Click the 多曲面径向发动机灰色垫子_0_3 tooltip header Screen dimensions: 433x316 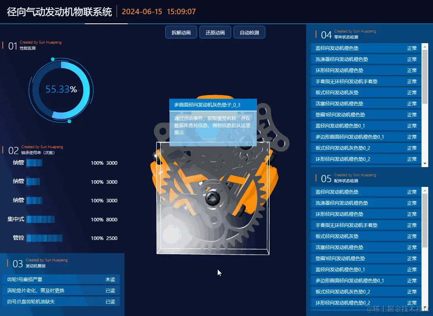[213, 105]
